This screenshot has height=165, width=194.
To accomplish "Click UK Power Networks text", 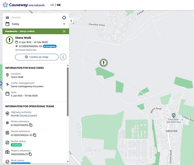I will pos(26,50).
